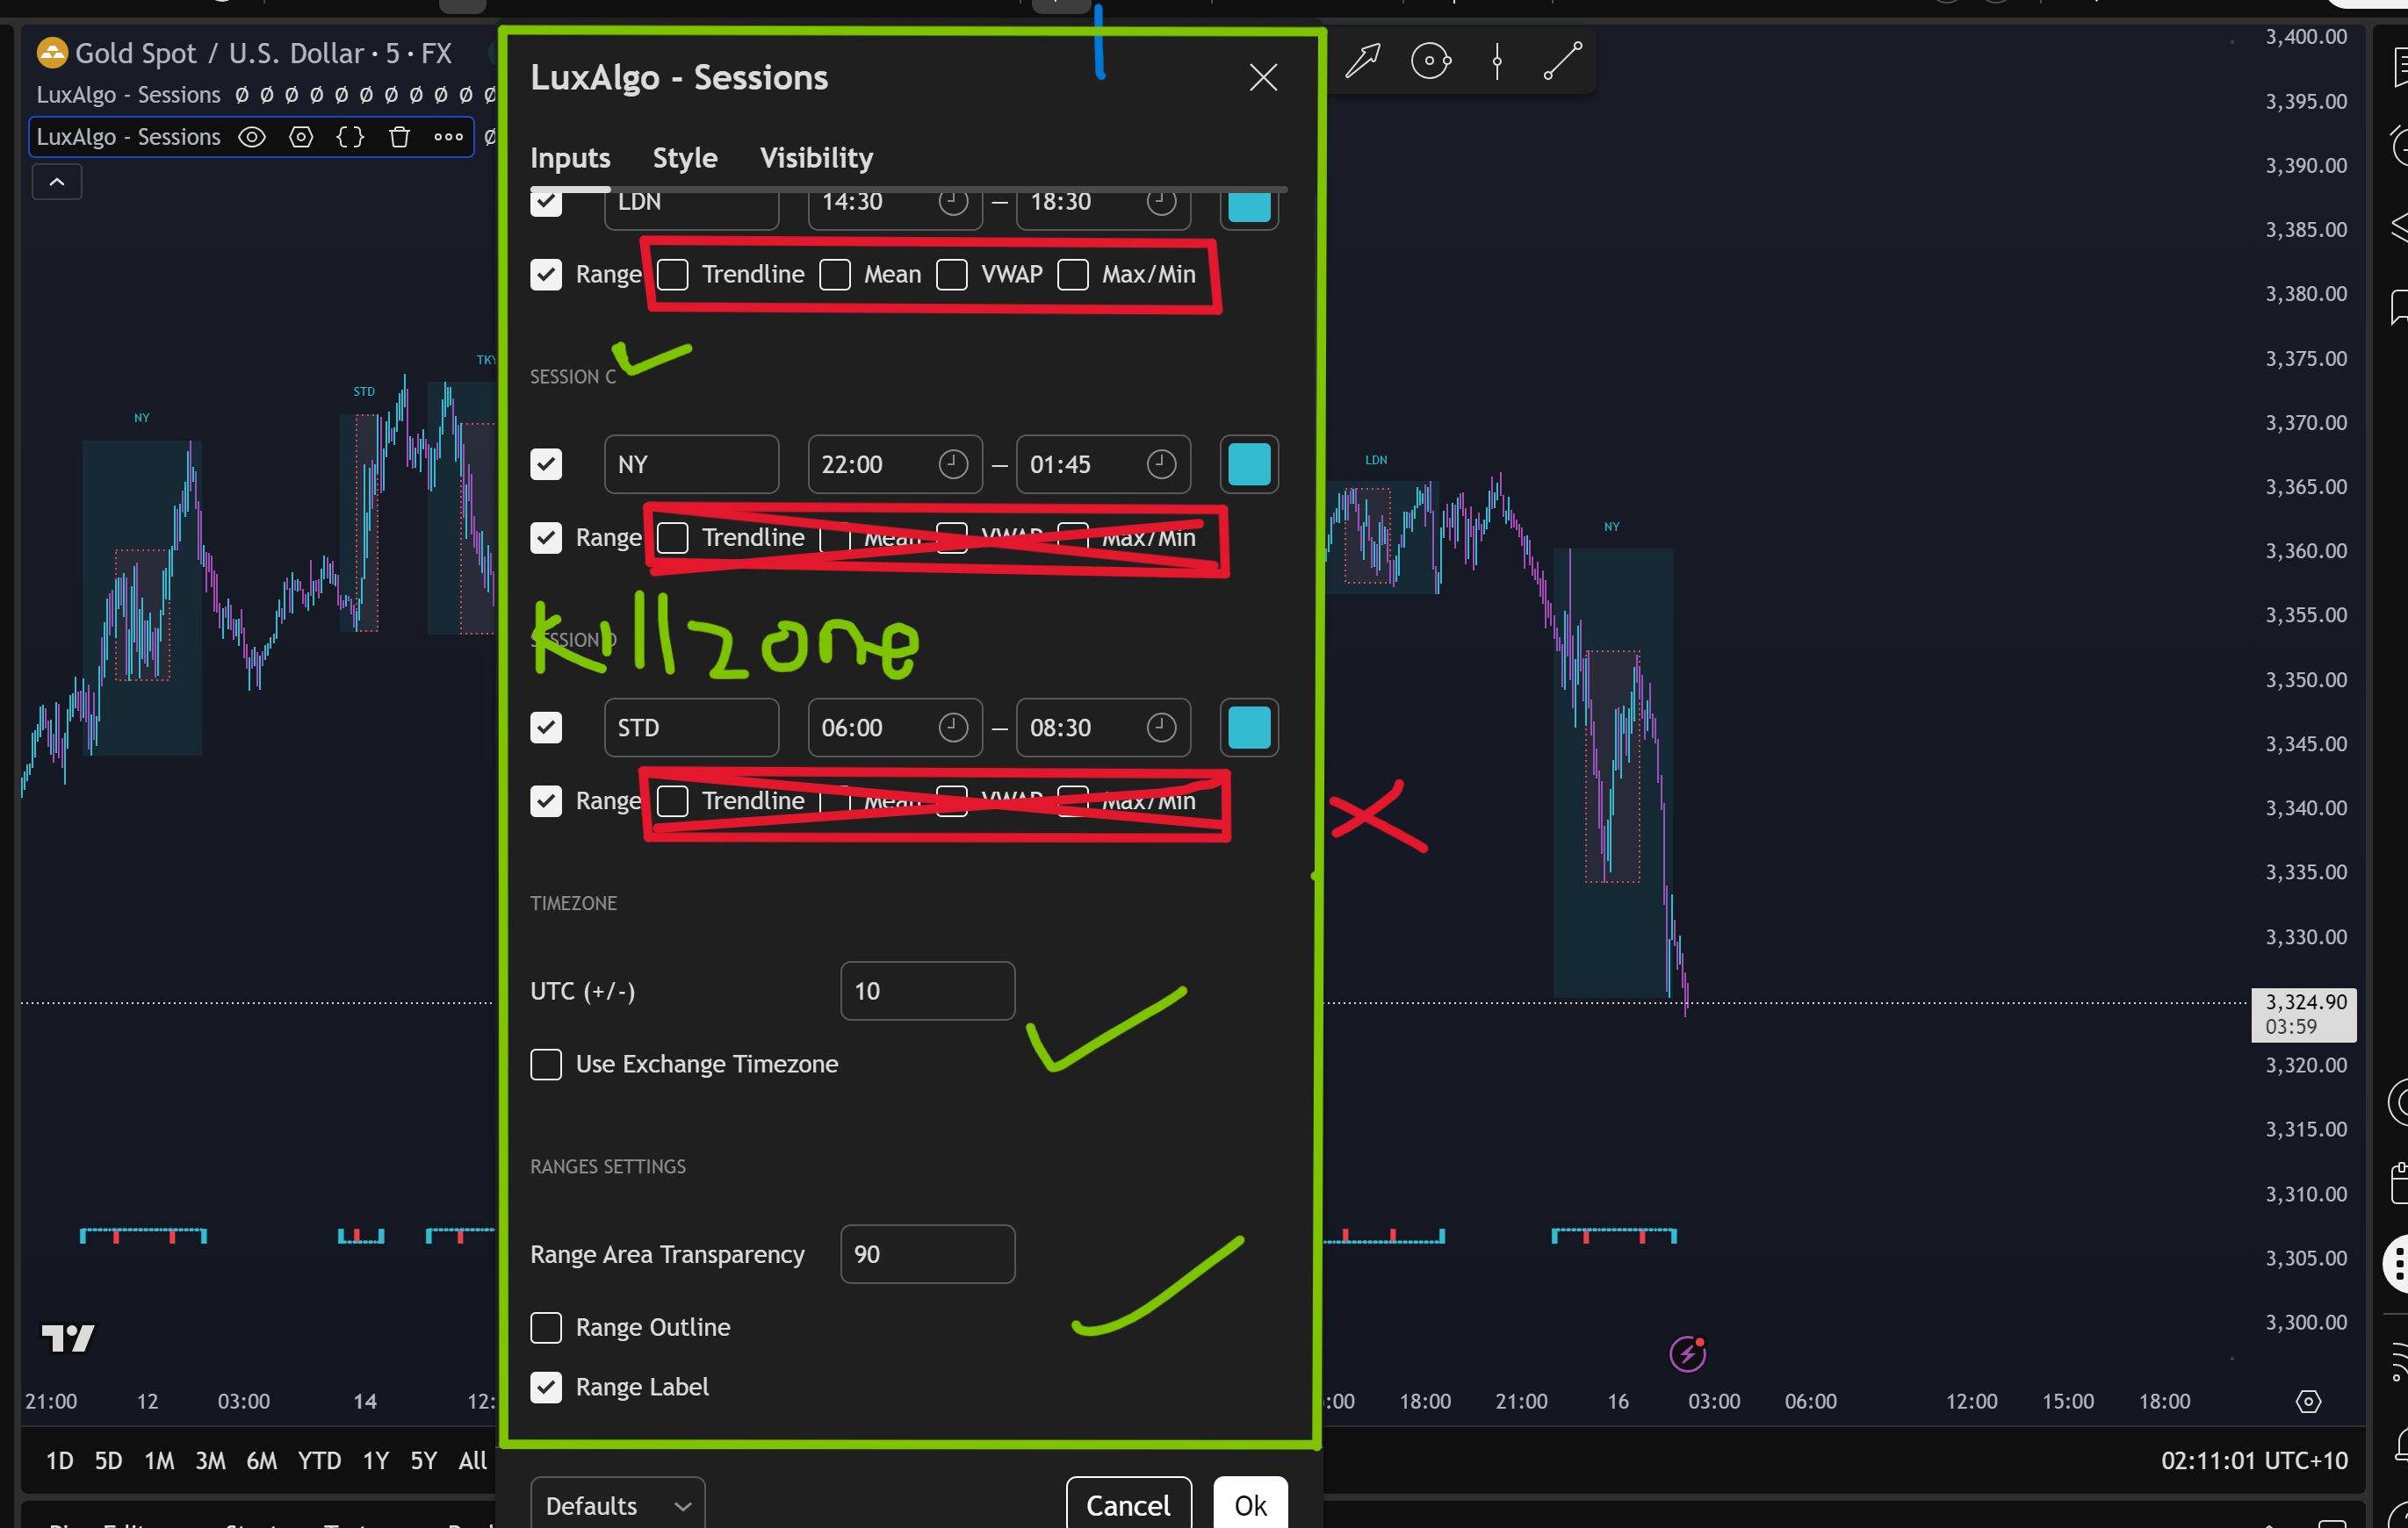Select the 5Y time range
Screen dimensions: 2408x1528
[x=424, y=1461]
